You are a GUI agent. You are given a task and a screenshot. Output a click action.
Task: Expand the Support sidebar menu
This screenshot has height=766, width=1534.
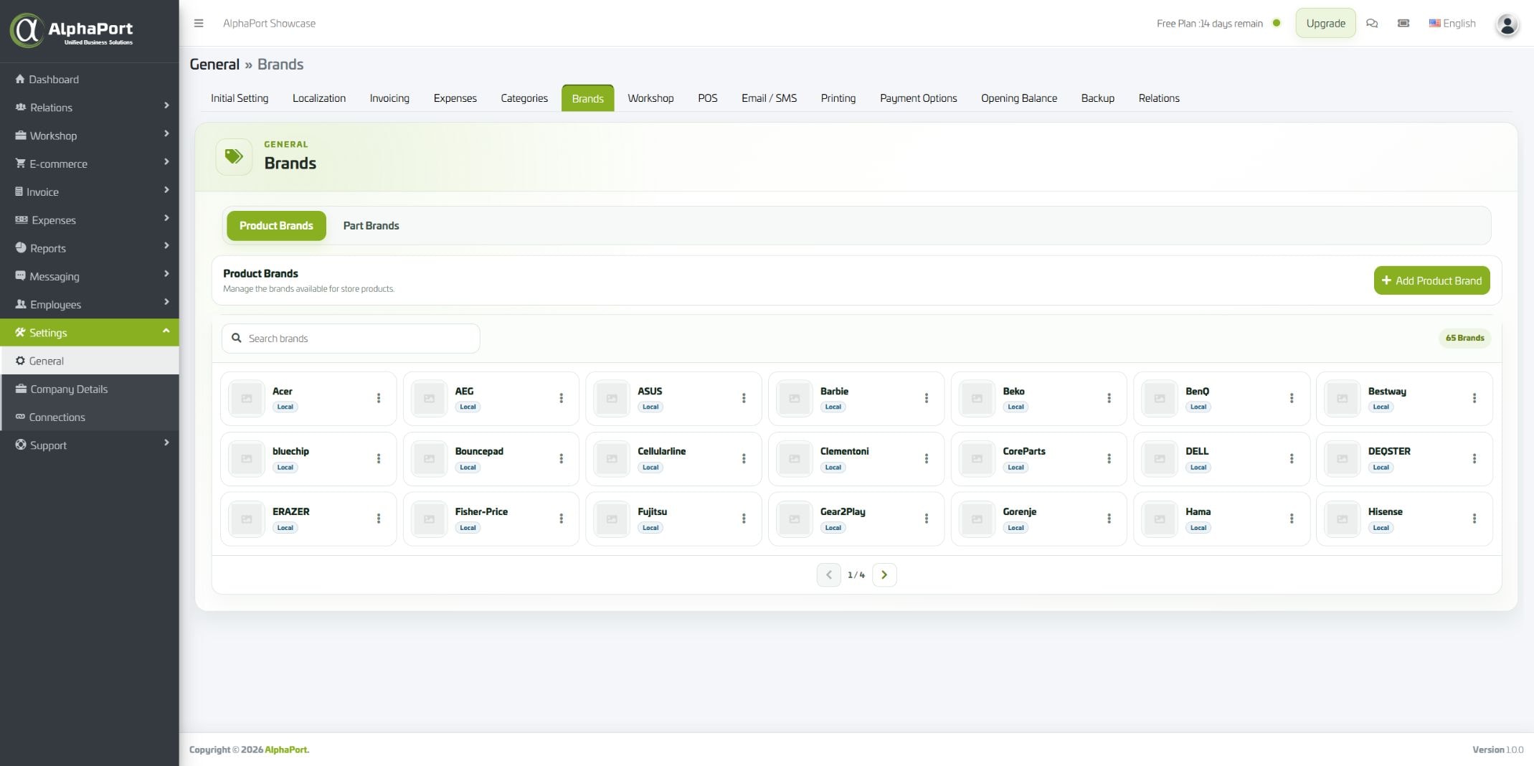pyautogui.click(x=90, y=445)
